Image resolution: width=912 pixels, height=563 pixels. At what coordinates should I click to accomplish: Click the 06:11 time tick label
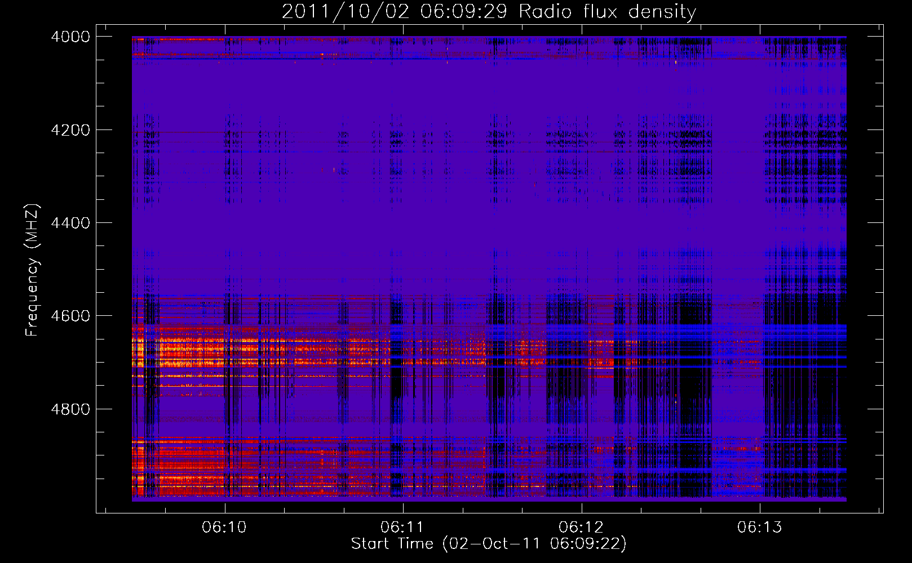[402, 527]
